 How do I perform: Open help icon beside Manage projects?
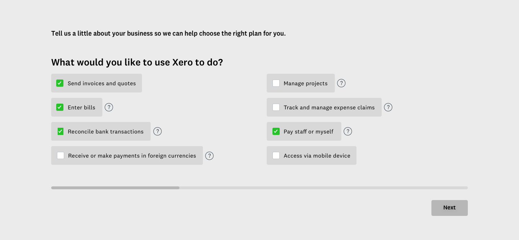tap(341, 83)
